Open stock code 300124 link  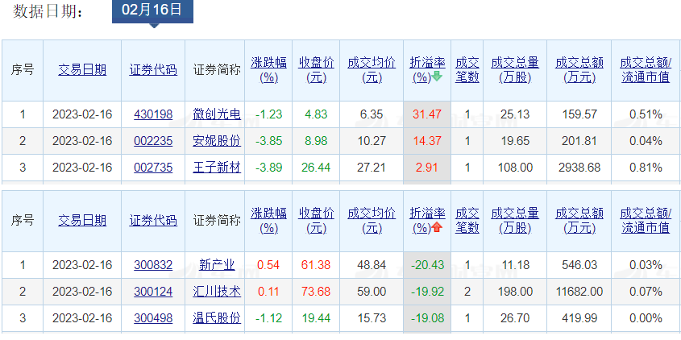(x=153, y=292)
